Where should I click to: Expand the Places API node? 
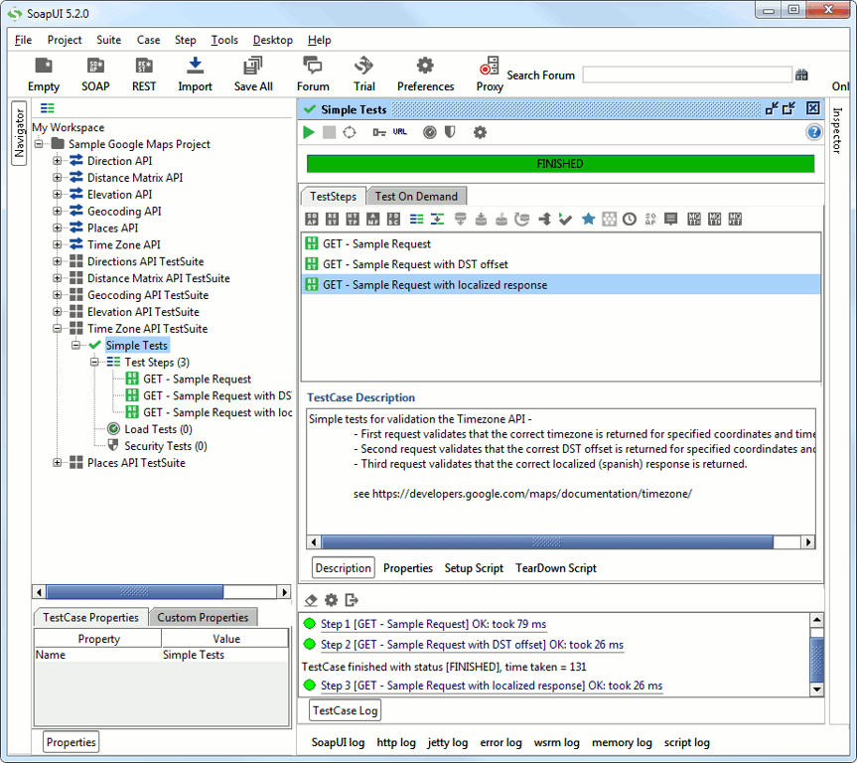pyautogui.click(x=57, y=229)
